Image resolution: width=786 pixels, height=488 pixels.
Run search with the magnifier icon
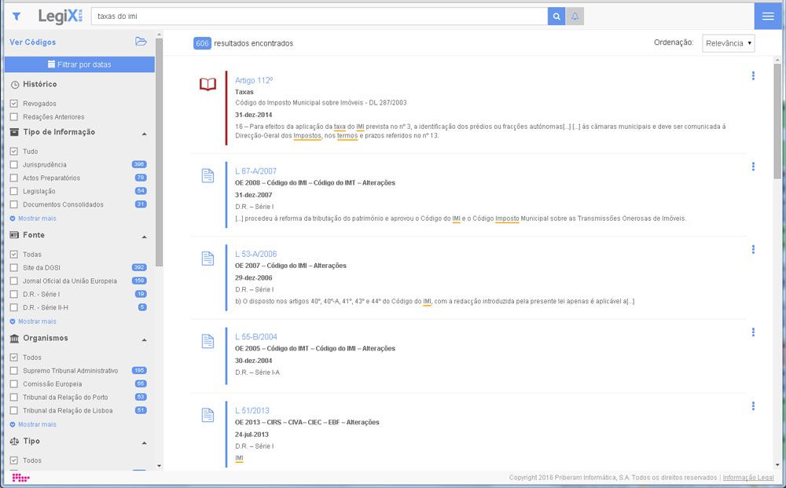click(x=556, y=15)
